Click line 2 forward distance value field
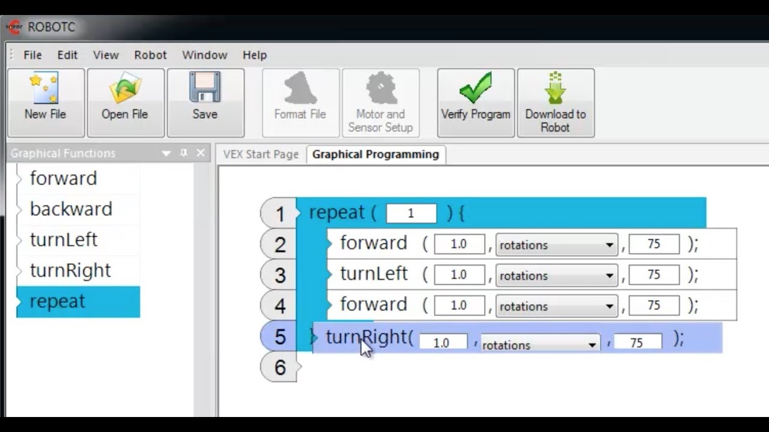The image size is (769, 432). 459,244
